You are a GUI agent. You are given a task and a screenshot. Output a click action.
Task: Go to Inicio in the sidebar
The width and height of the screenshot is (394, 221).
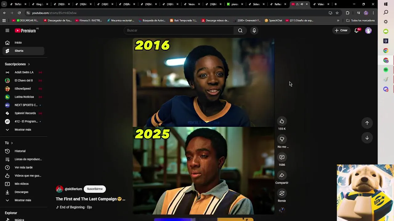tap(23, 43)
